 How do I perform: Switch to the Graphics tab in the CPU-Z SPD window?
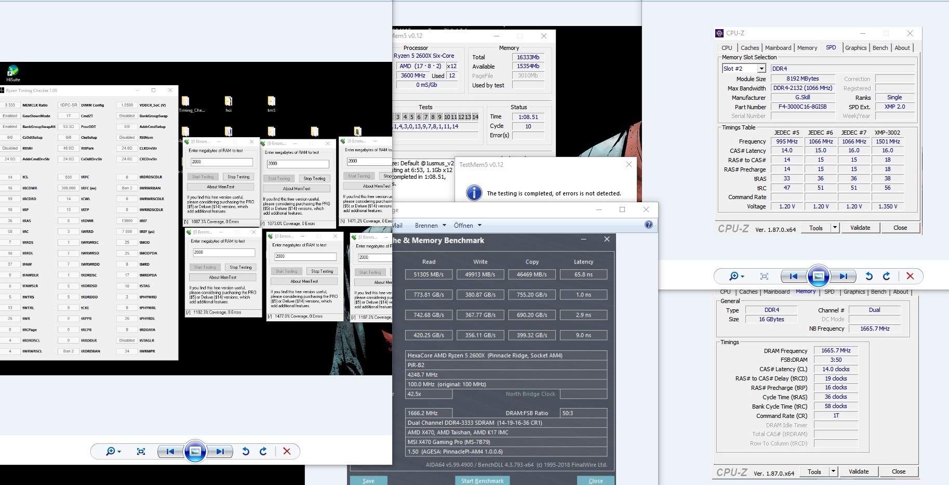coord(856,48)
